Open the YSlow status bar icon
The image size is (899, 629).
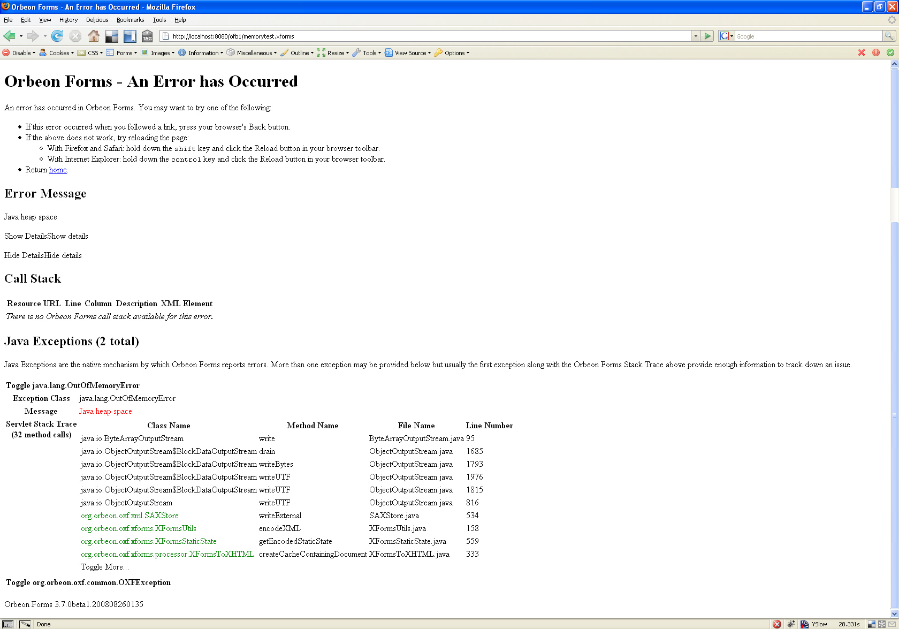coord(814,624)
